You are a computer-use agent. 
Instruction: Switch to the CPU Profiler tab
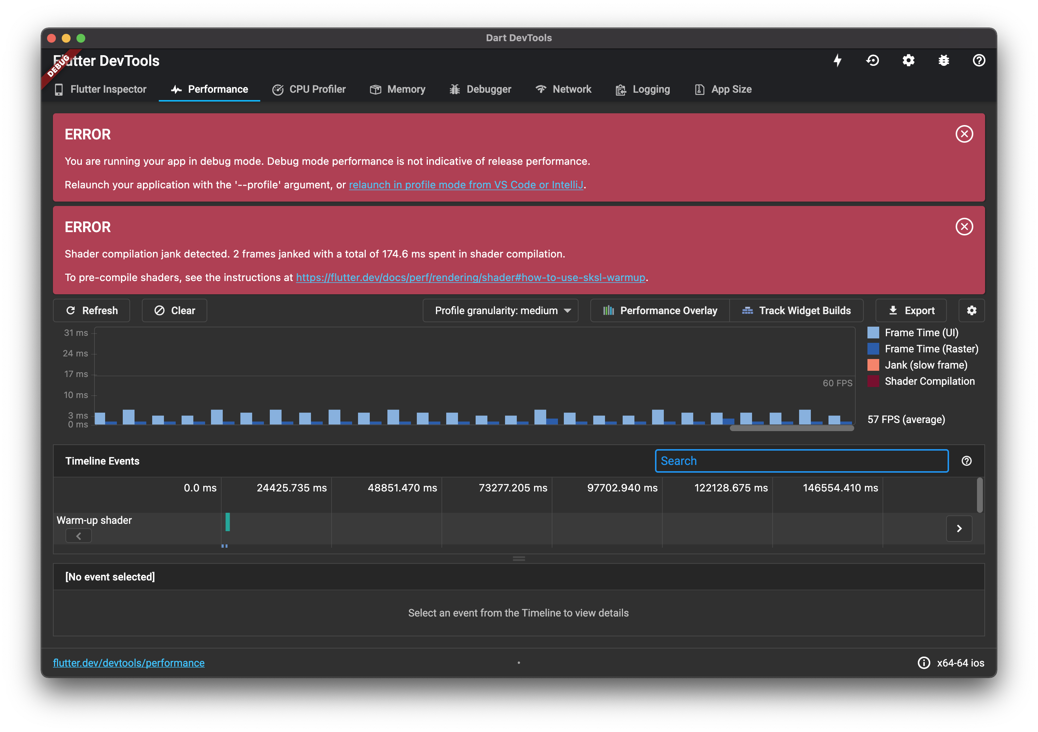pyautogui.click(x=309, y=89)
